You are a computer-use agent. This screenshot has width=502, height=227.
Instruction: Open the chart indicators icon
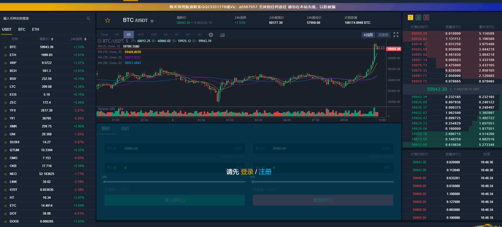(222, 35)
